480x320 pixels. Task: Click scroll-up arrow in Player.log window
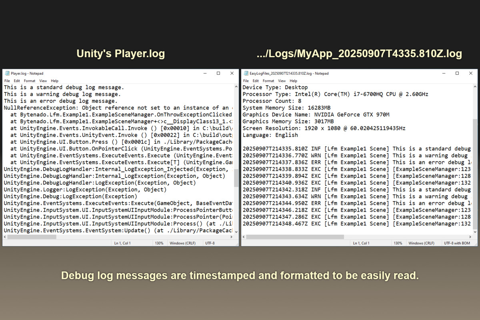coord(236,87)
